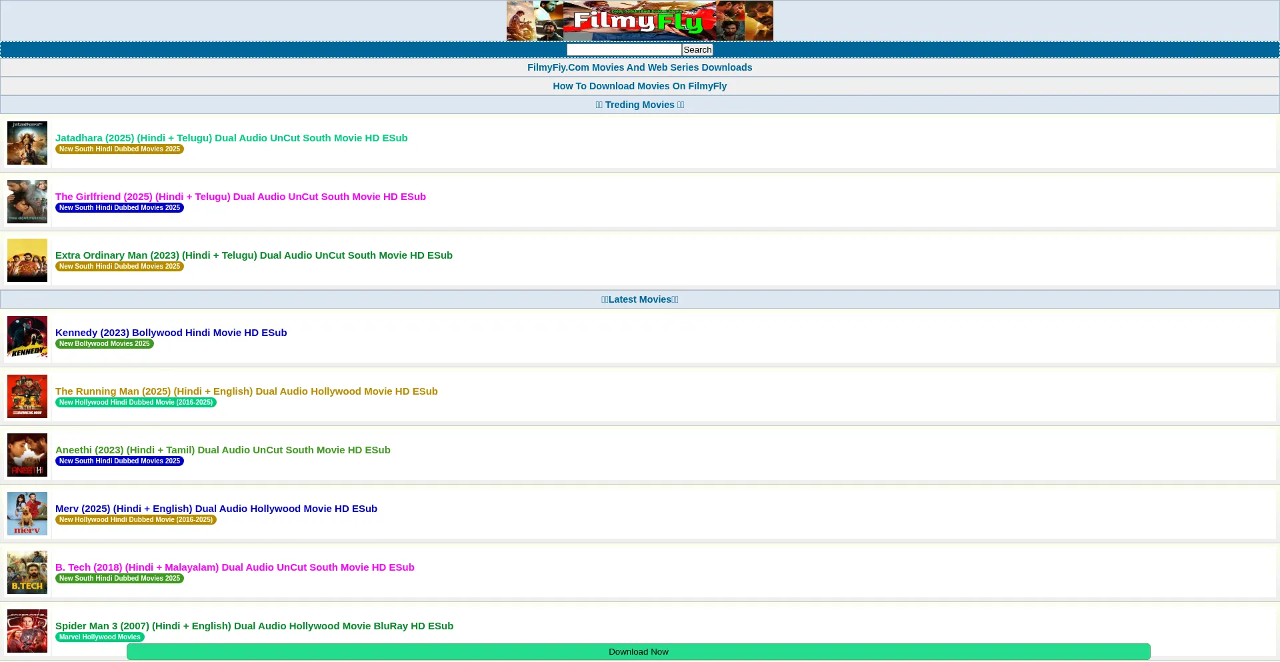Open the Spider Man 3 poster thumbnail
The width and height of the screenshot is (1280, 662).
click(x=27, y=631)
